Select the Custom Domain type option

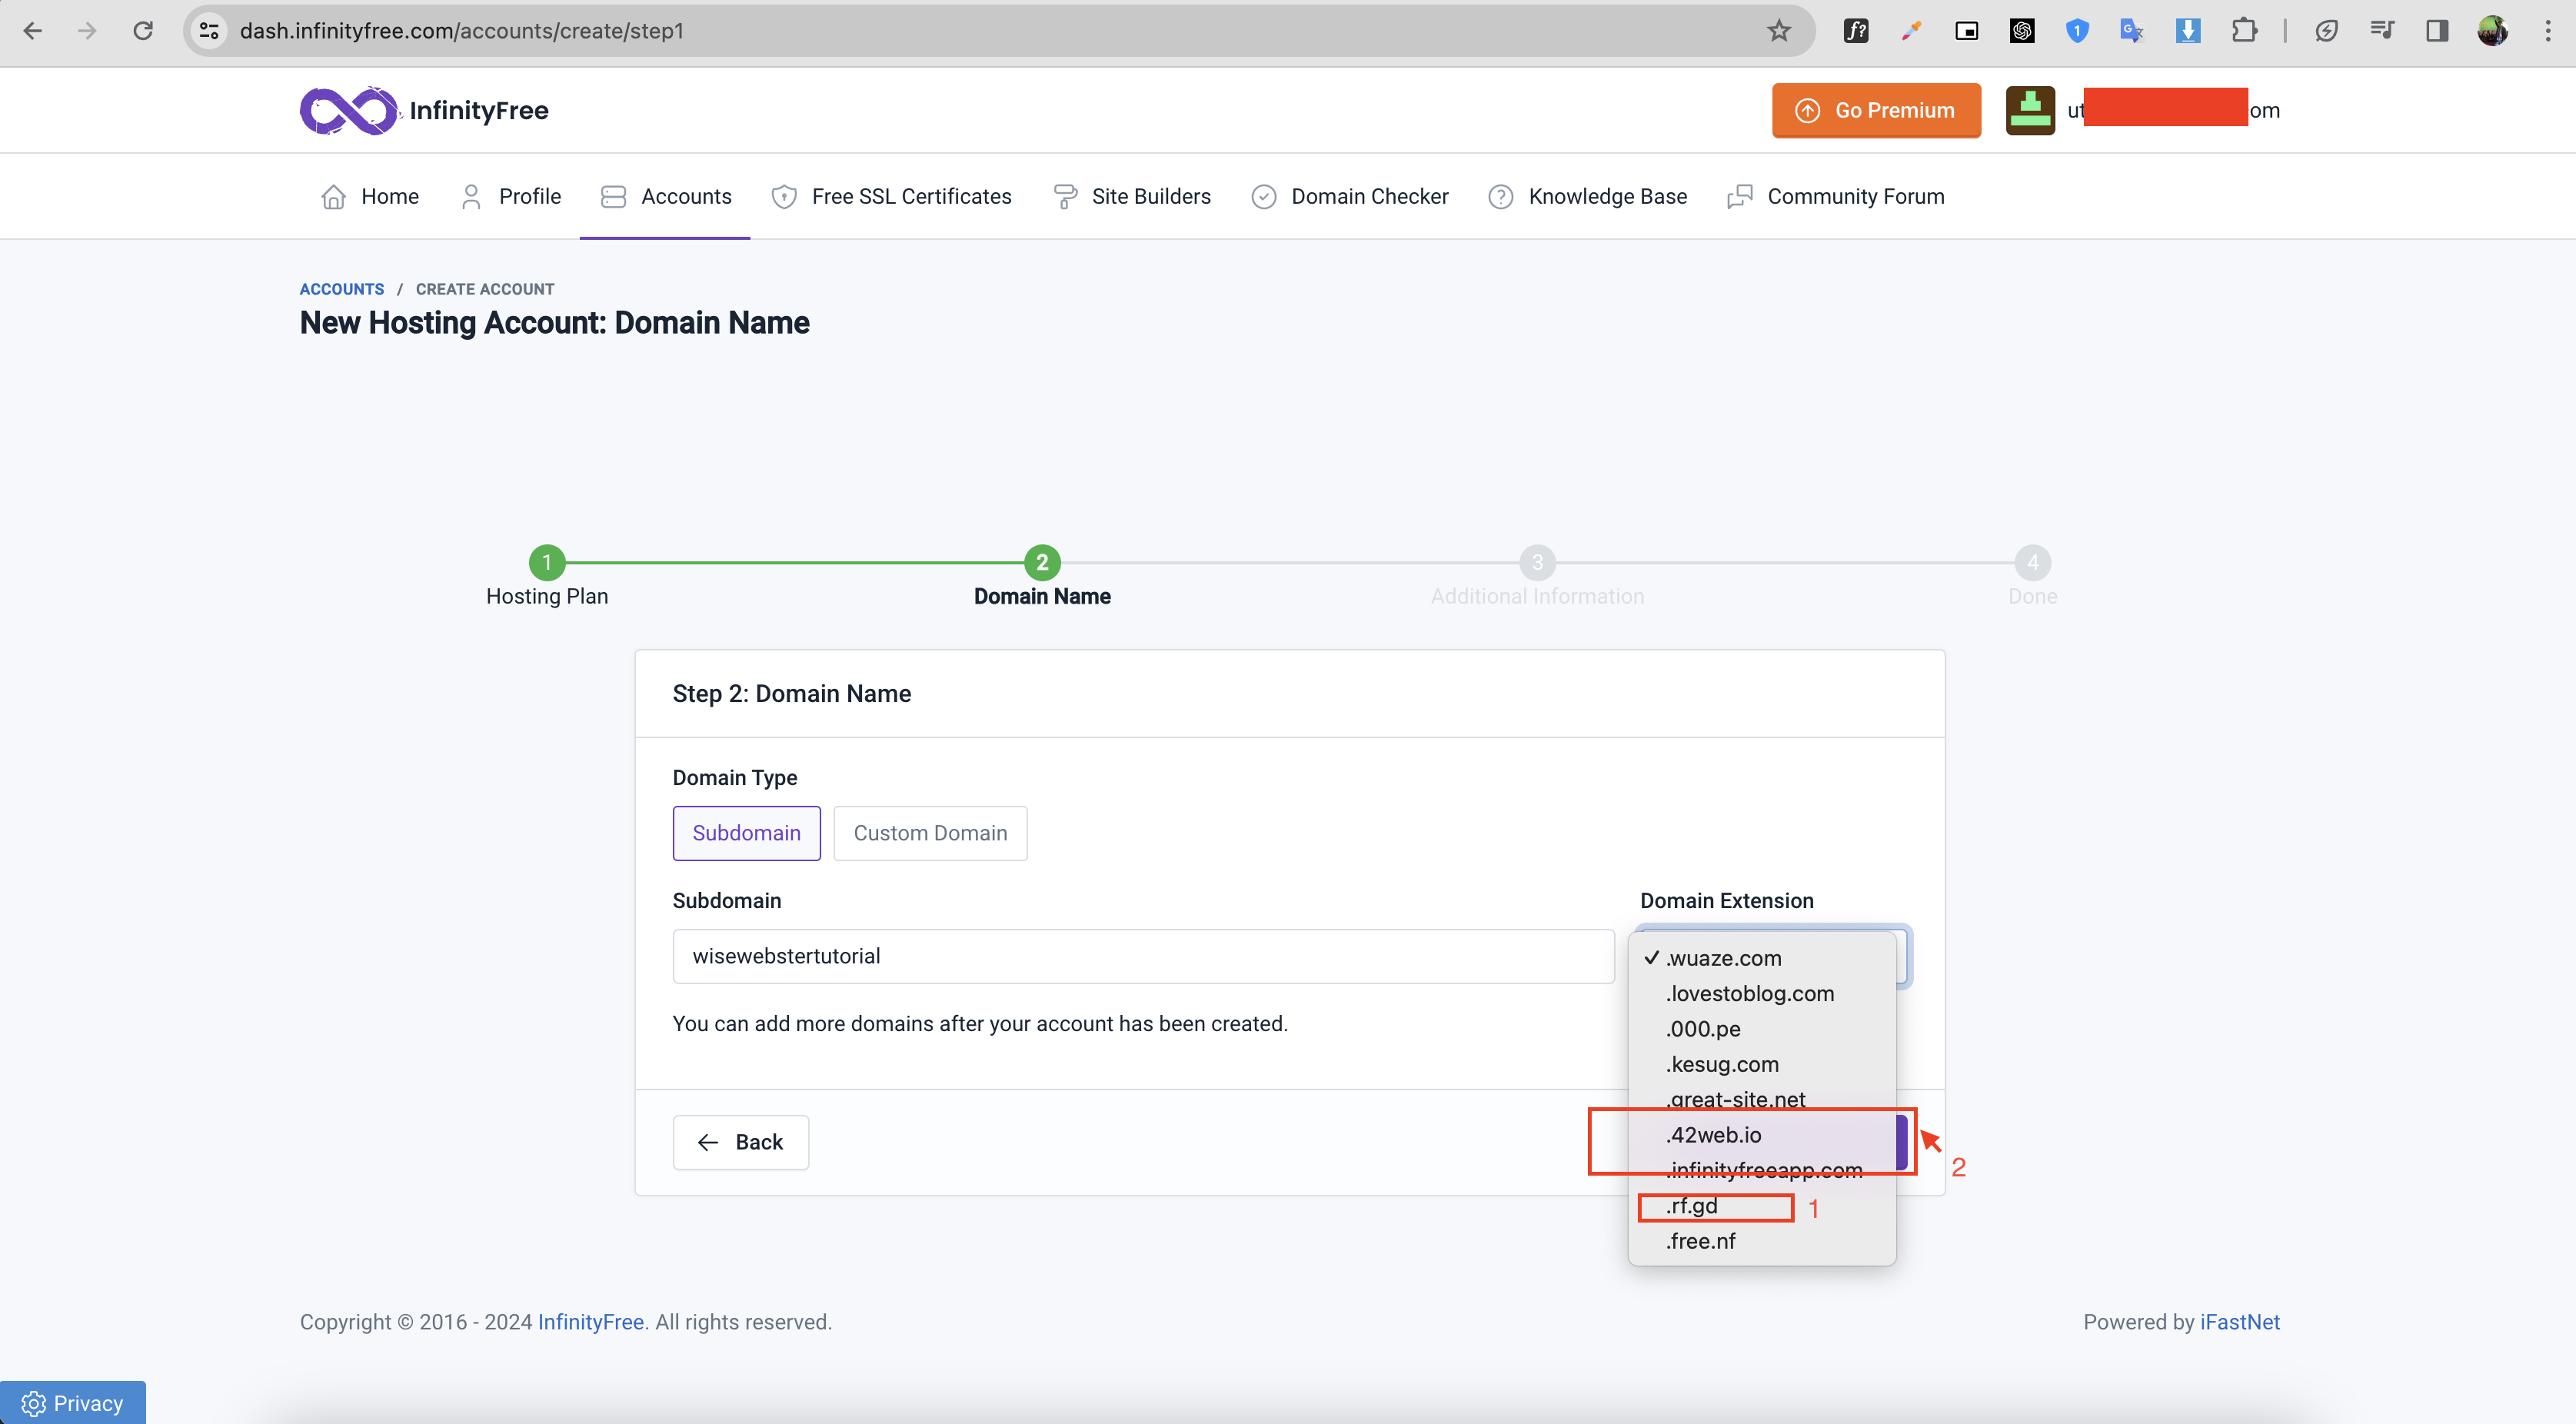pos(929,833)
